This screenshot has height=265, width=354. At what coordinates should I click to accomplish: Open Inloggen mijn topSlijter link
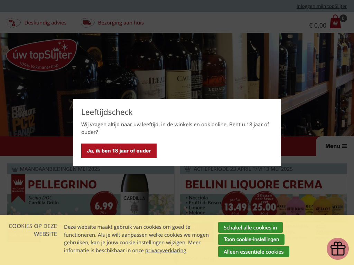[x=322, y=6]
